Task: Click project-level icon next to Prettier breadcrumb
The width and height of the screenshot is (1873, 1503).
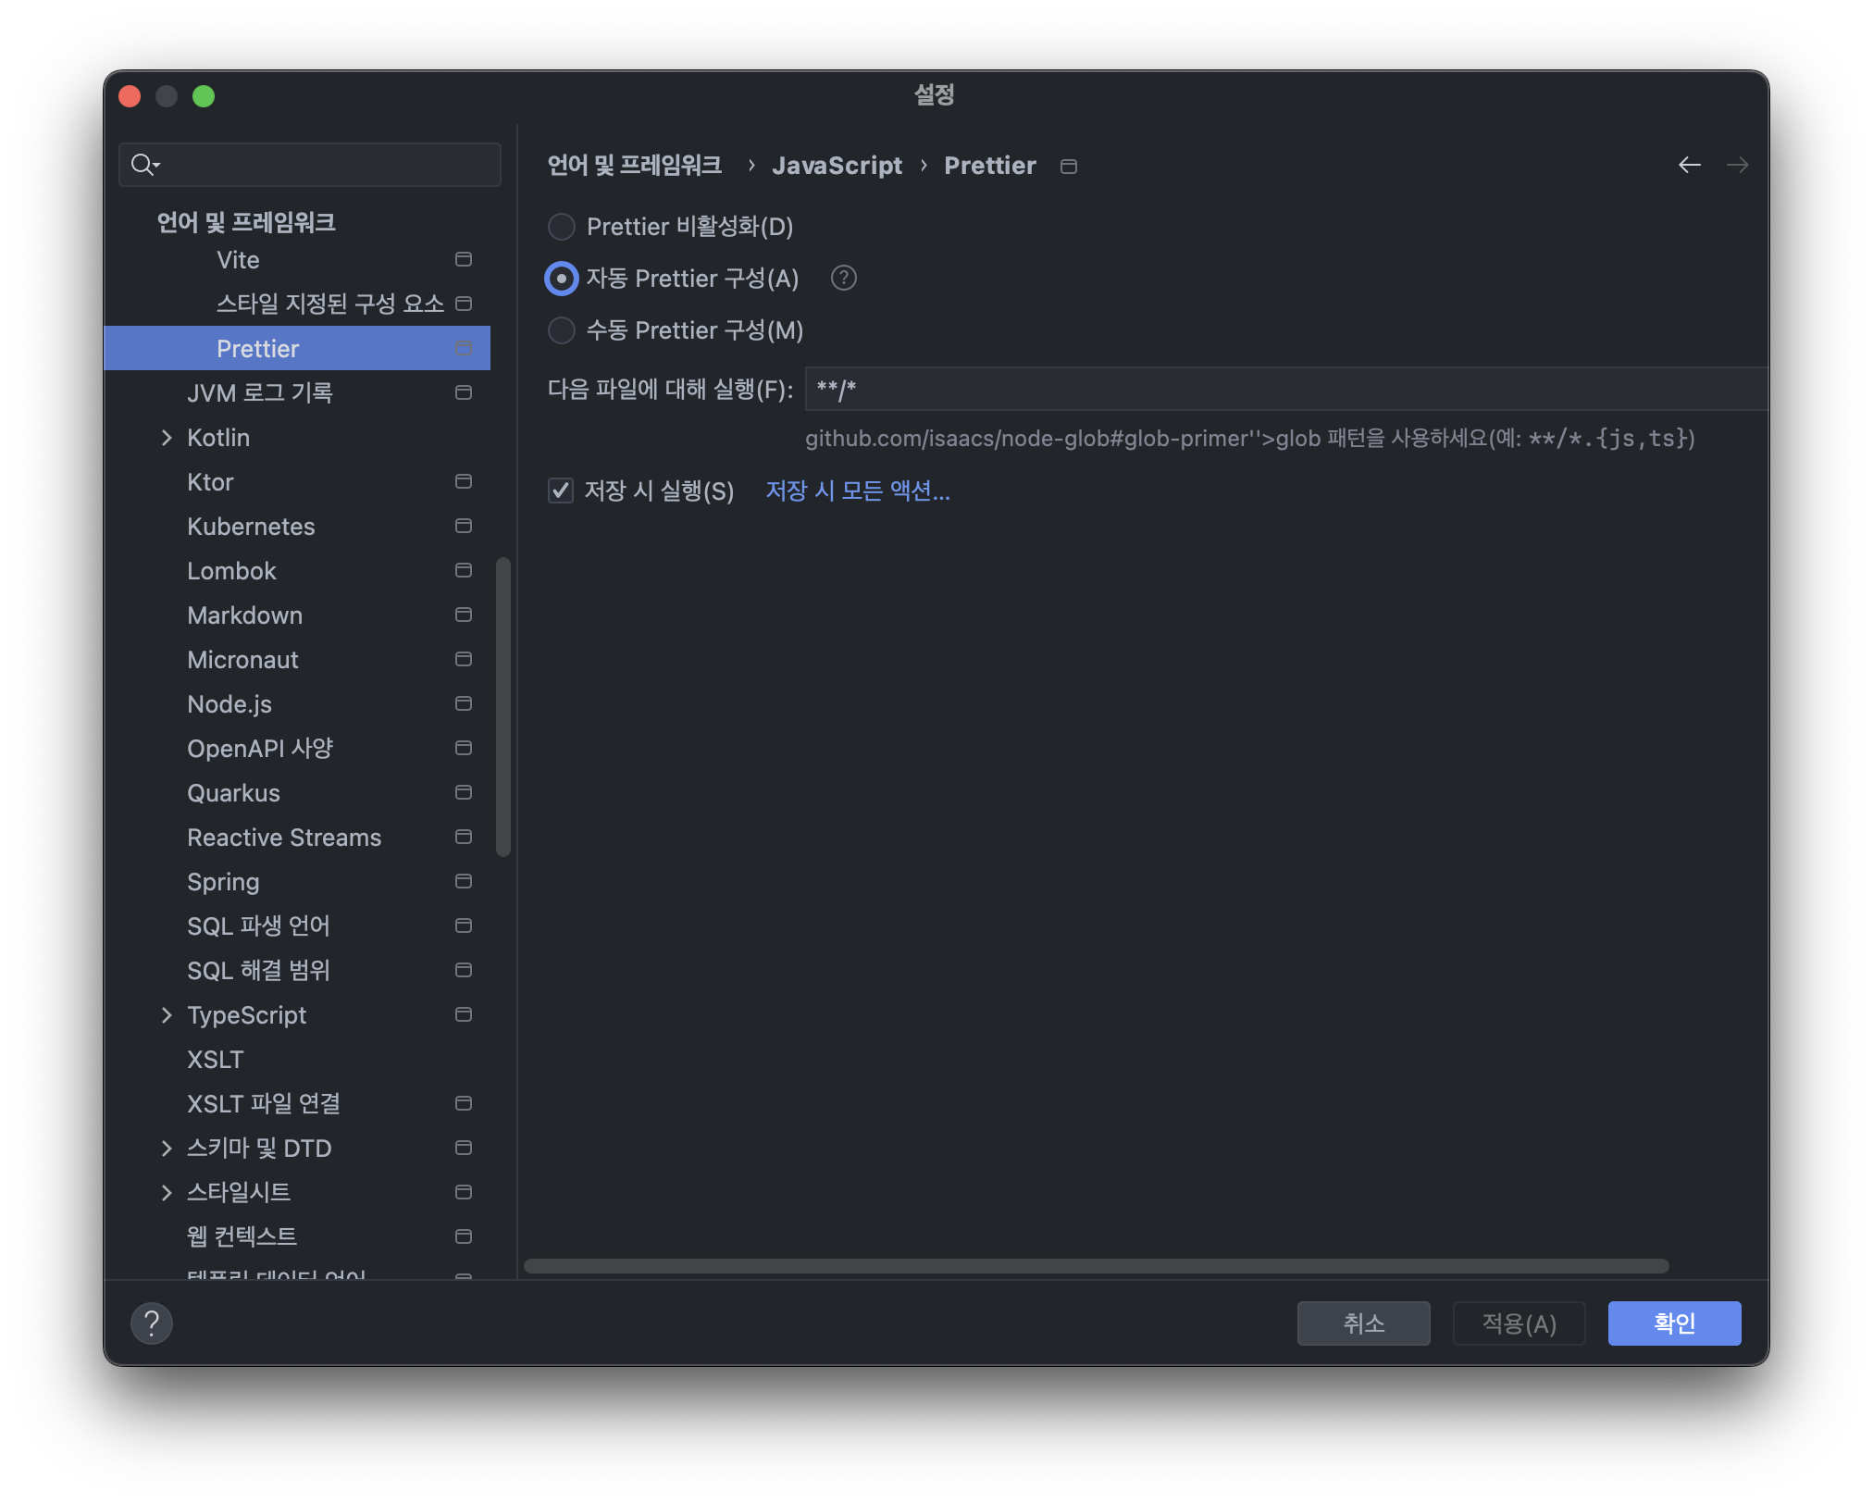Action: [x=1068, y=167]
